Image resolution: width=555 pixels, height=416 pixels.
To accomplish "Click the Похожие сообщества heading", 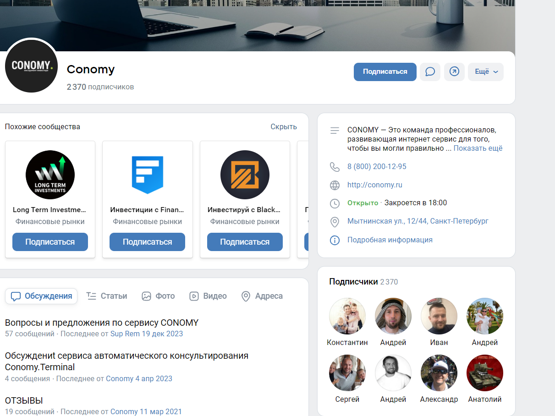I will 43,127.
